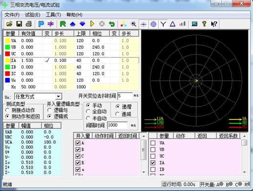Open the 试验(E) menu

[x=33, y=15]
